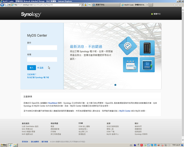Click the blue question mark help icon

coord(135,145)
